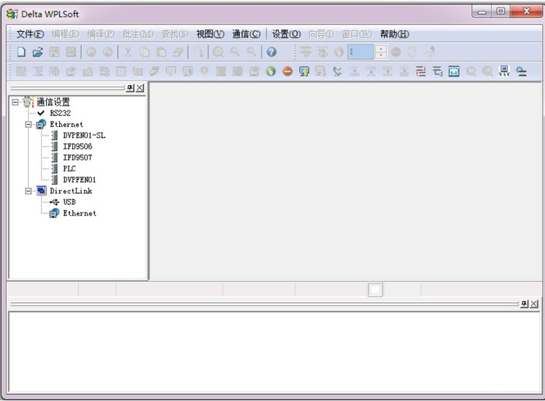Select the PLC item under Ethernet

point(69,168)
